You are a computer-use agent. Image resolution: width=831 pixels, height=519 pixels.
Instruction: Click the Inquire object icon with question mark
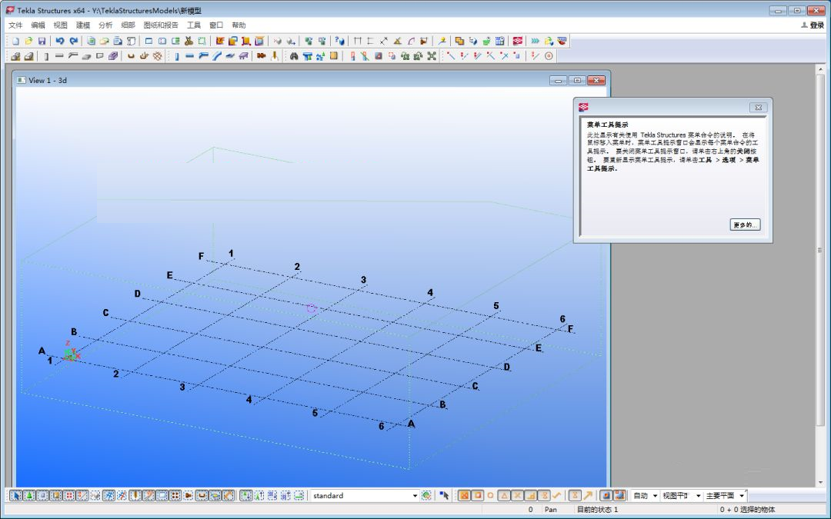[x=340, y=41]
